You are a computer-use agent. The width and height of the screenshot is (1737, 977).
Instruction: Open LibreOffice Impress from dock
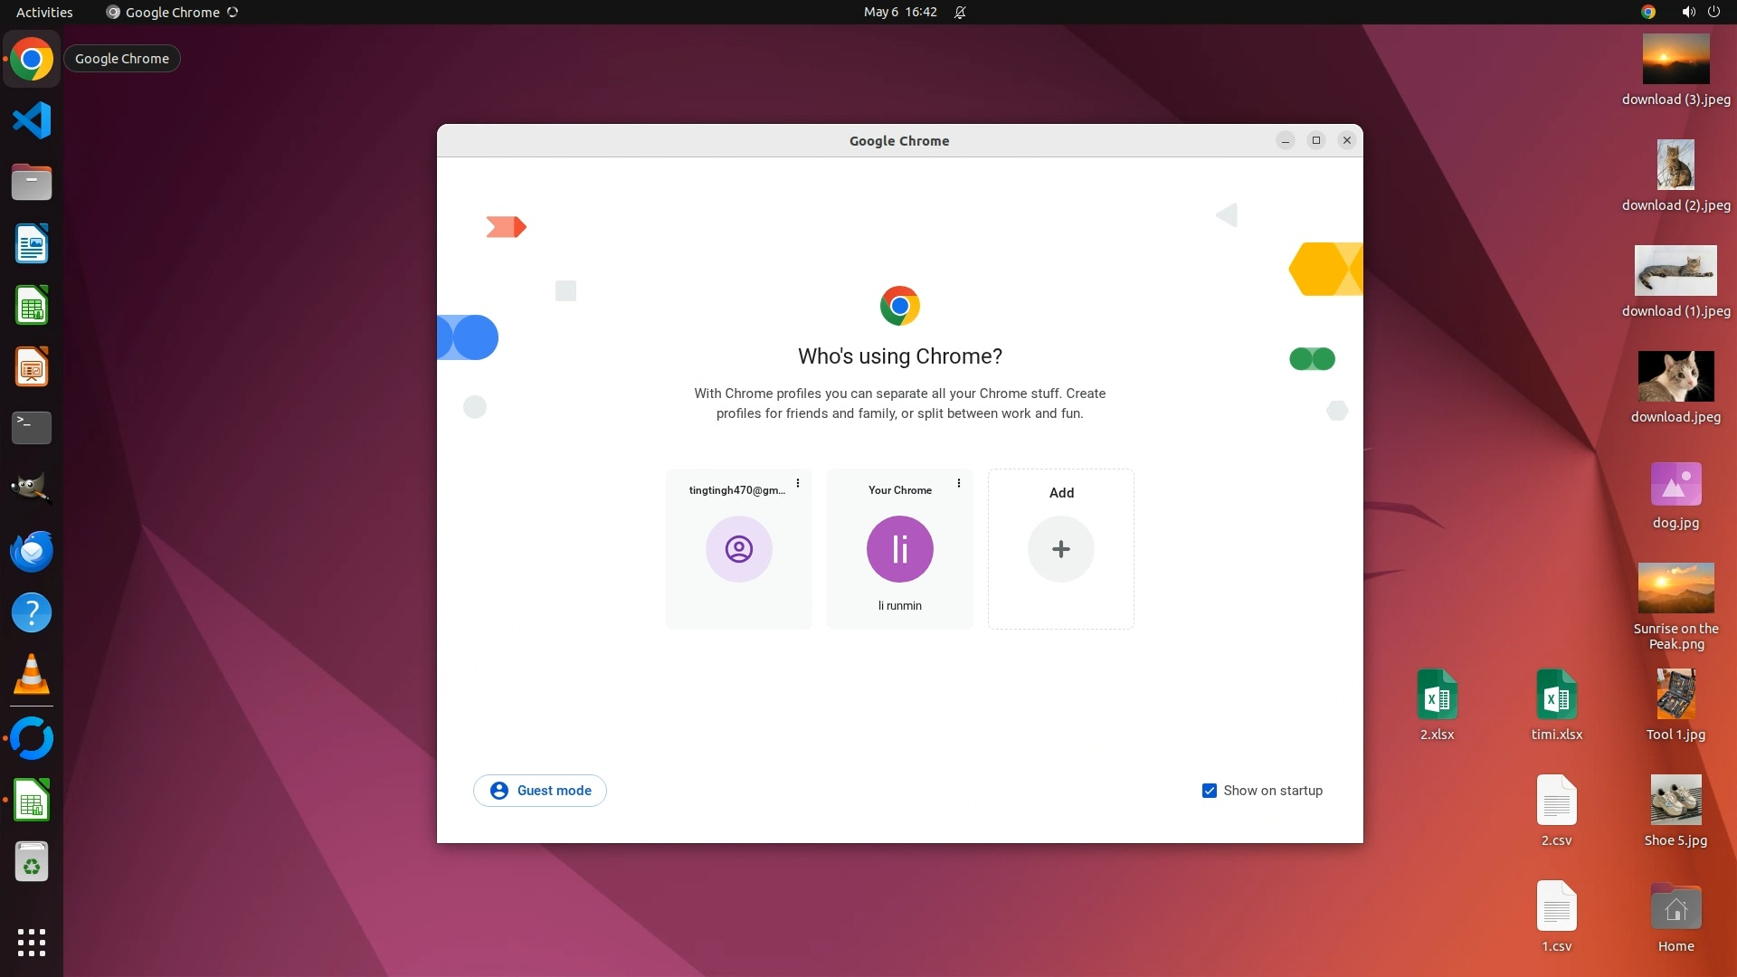32,367
